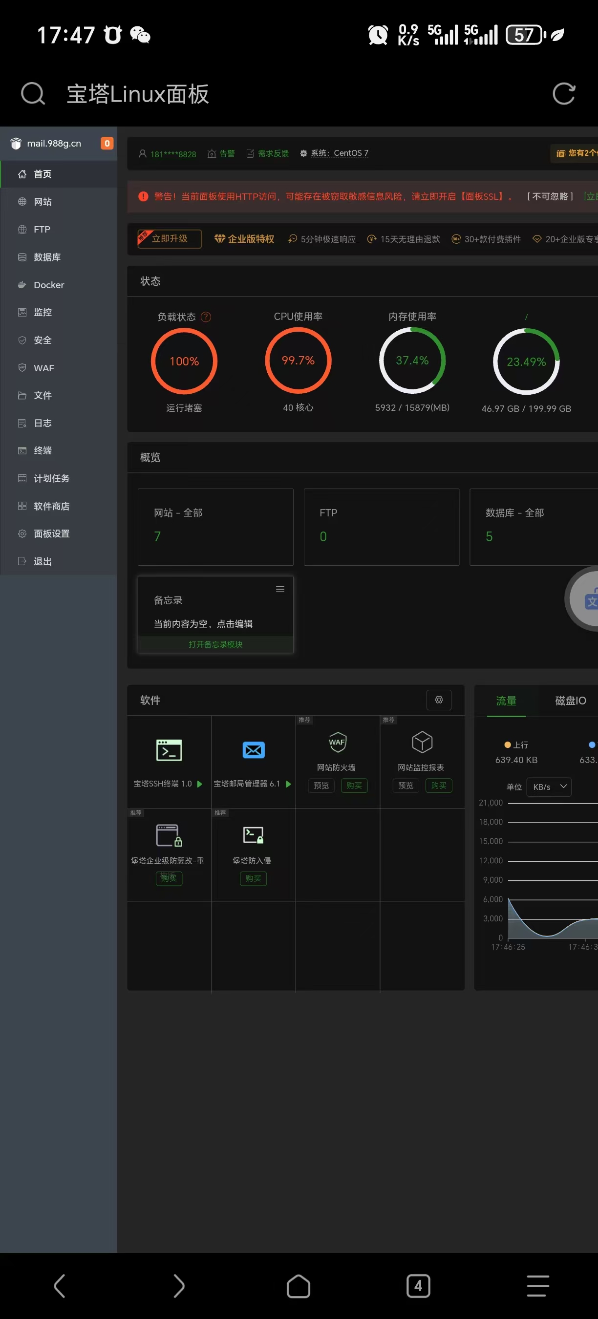Click 预览 under 网站防火墙
598x1319 pixels.
click(x=321, y=786)
